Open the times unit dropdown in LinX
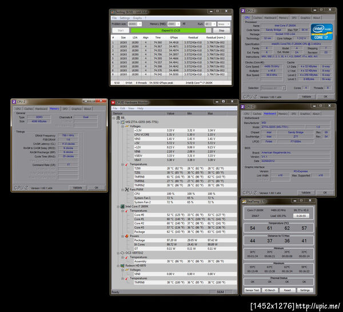This screenshot has height=312, width=343. tap(228, 24)
